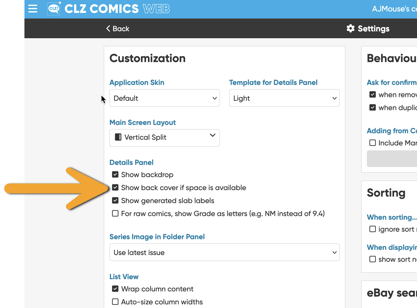Click the Settings gear icon
Viewport: 417px width, 308px height.
[350, 29]
